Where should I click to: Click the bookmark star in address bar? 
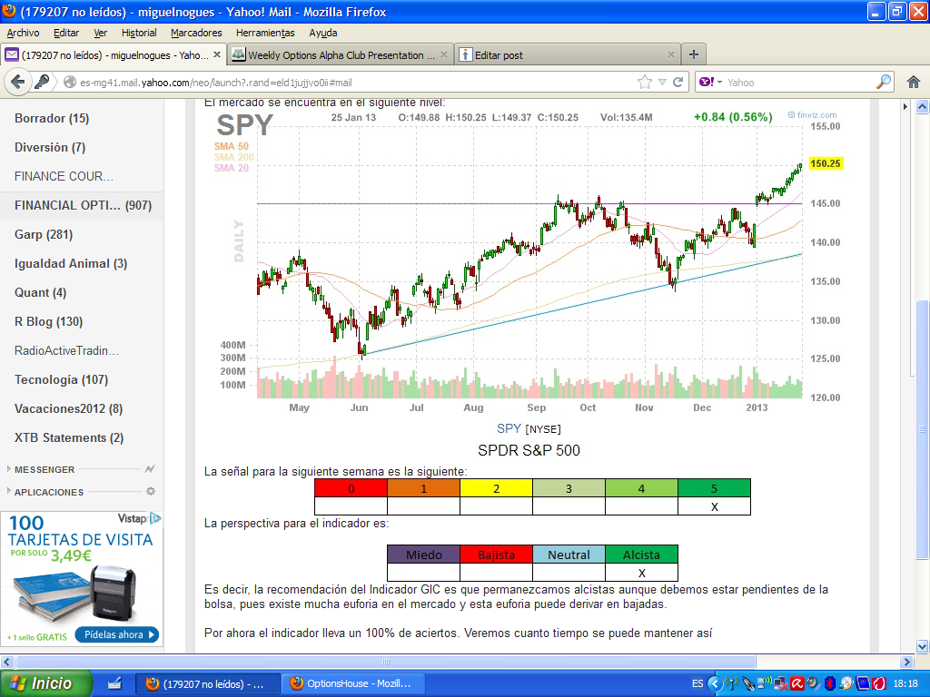(x=644, y=83)
